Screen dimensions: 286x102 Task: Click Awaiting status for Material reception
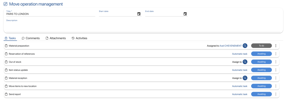point(261,78)
